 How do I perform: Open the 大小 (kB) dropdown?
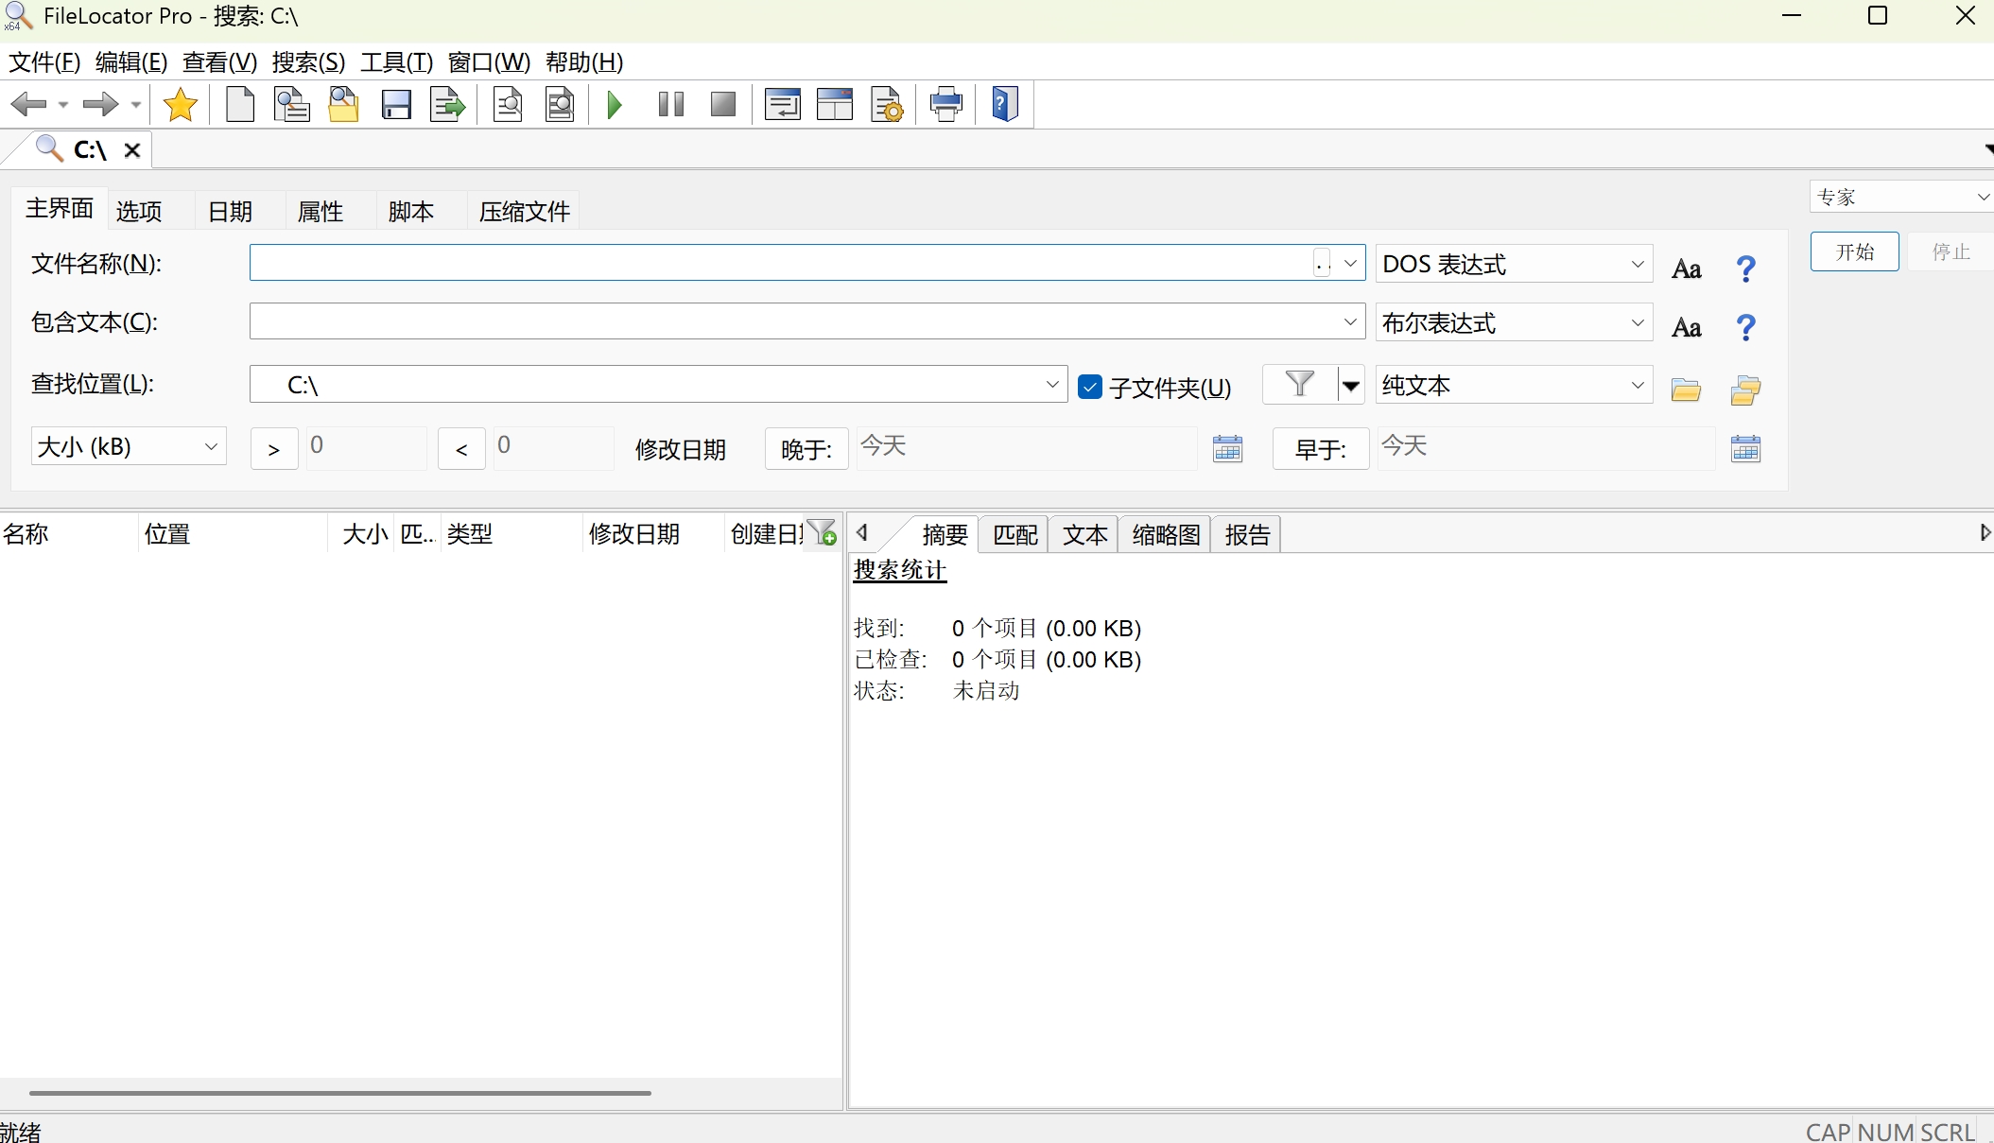(129, 446)
